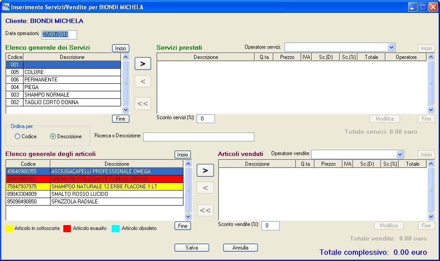Click the Sconto vendite percentage field
The height and width of the screenshot is (261, 440).
tap(270, 226)
